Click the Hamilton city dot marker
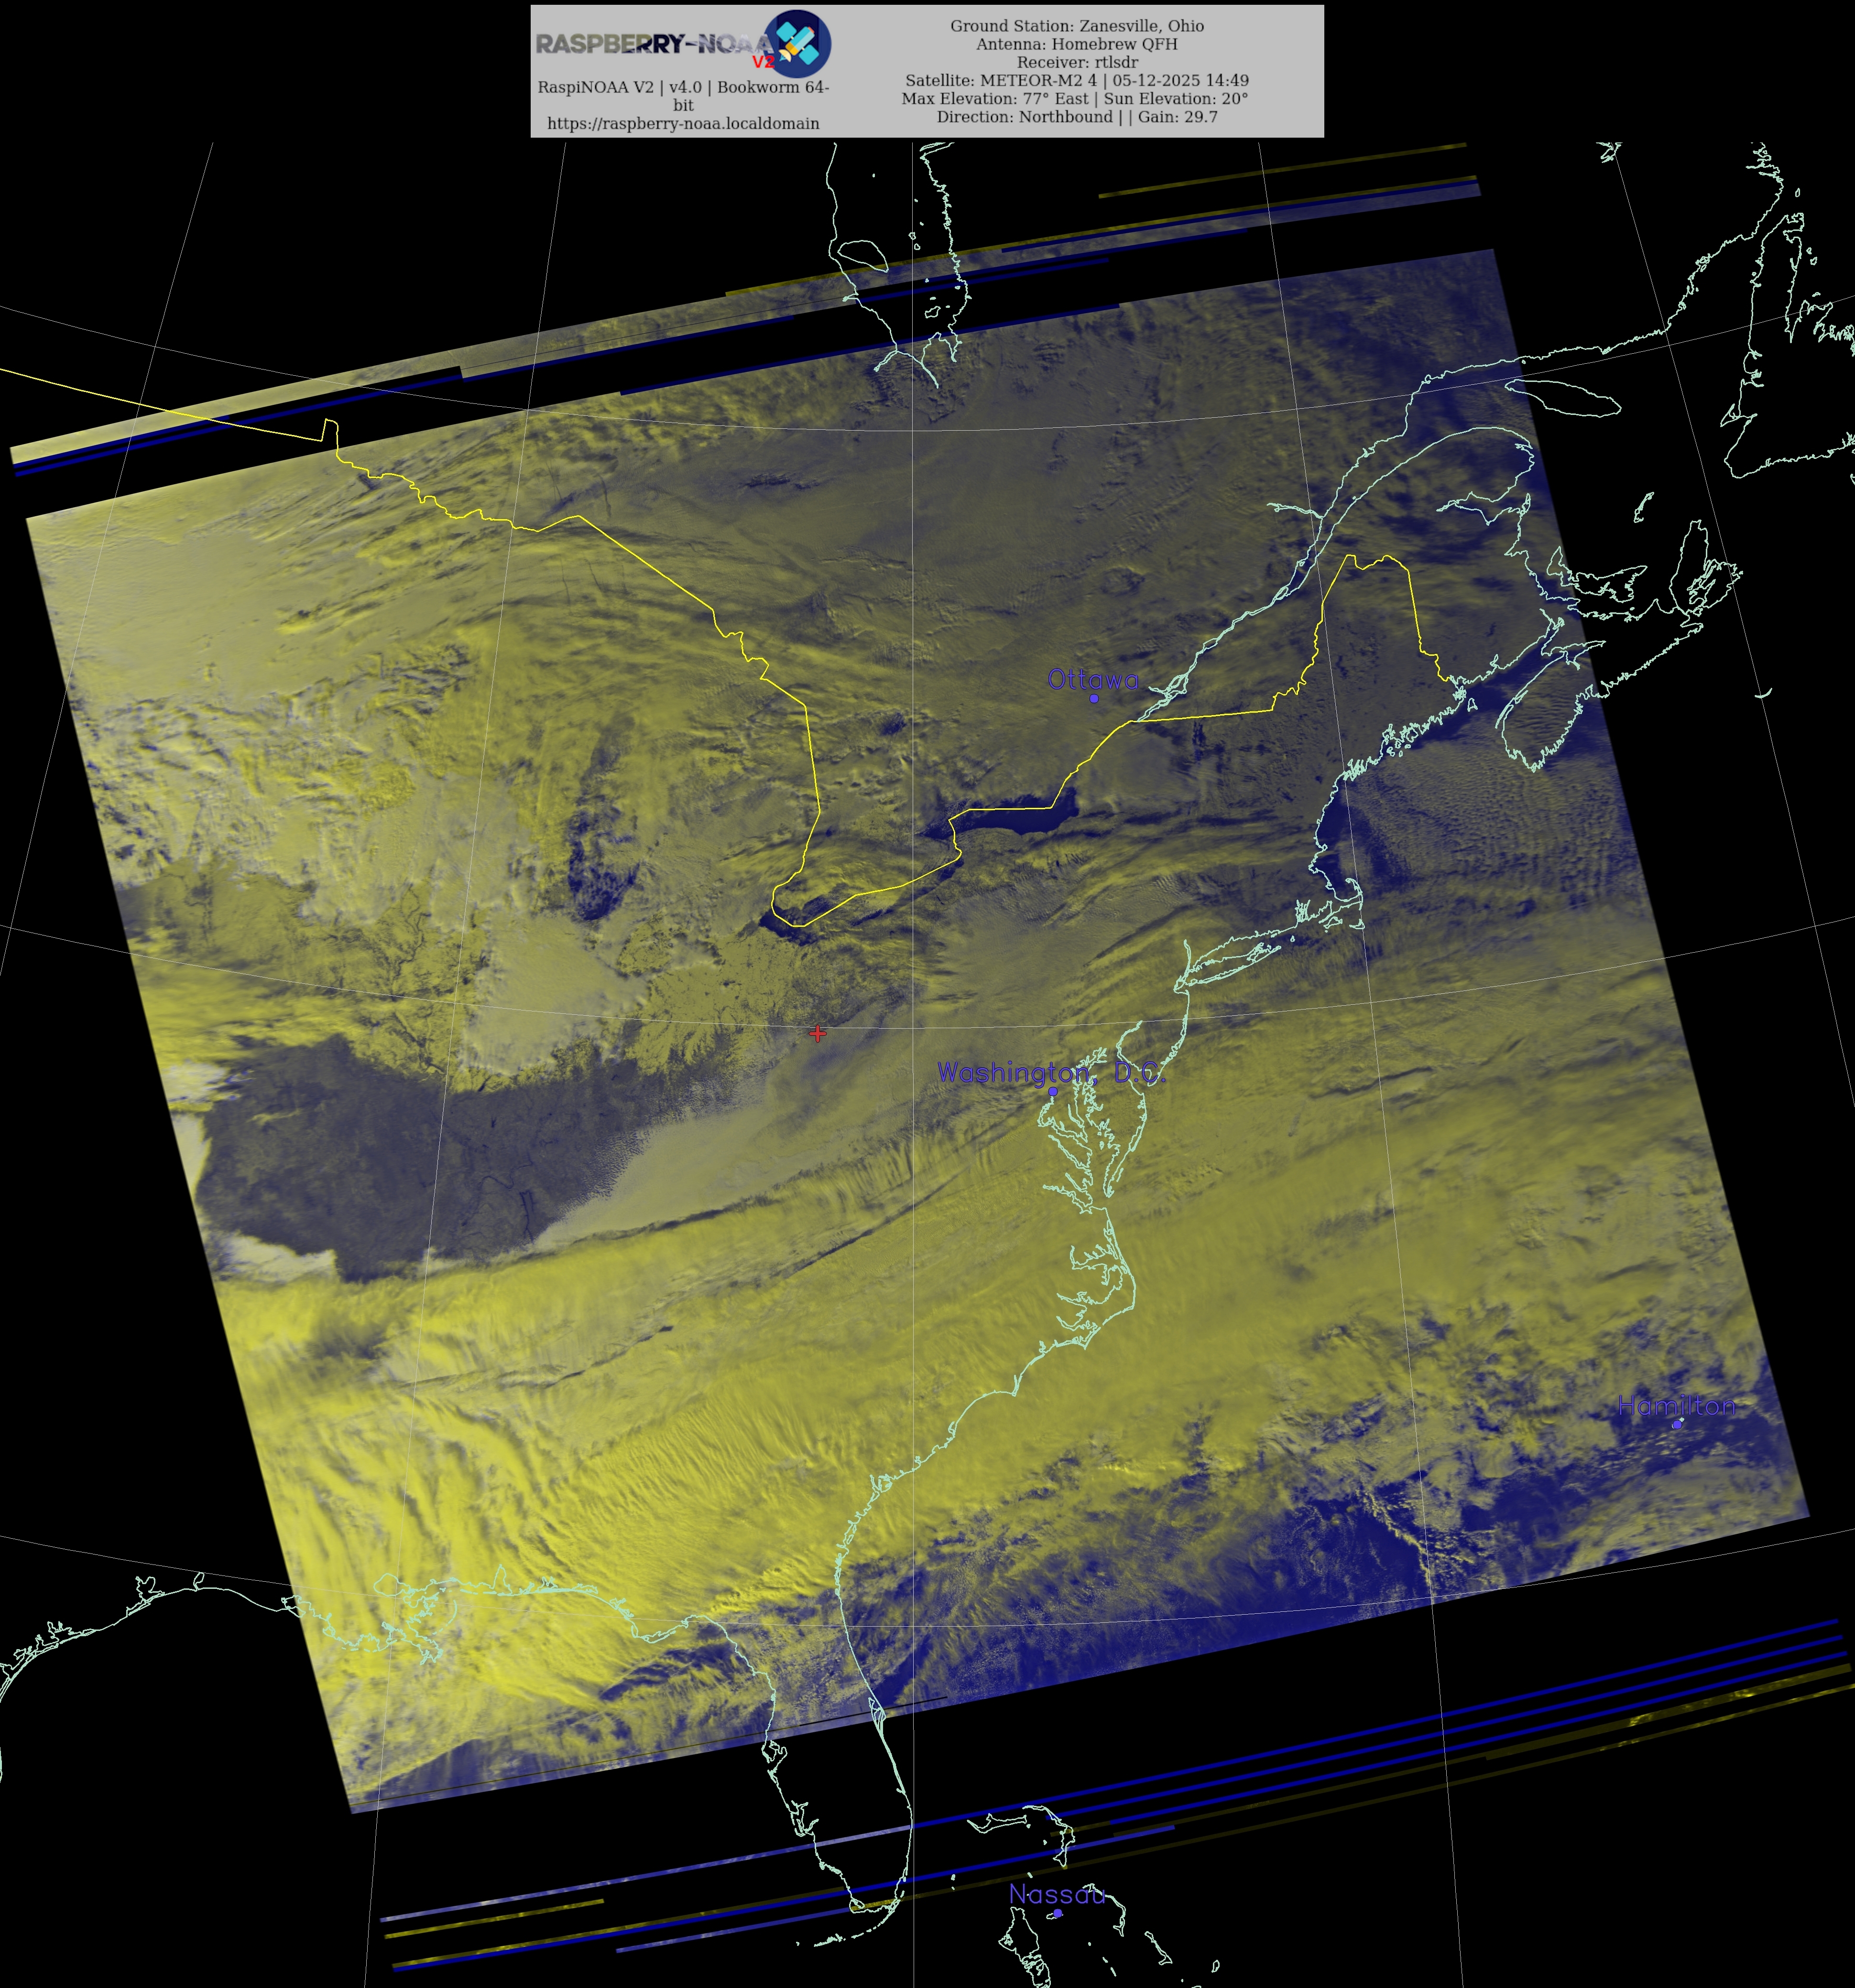Image resolution: width=1855 pixels, height=1988 pixels. tap(1677, 1424)
